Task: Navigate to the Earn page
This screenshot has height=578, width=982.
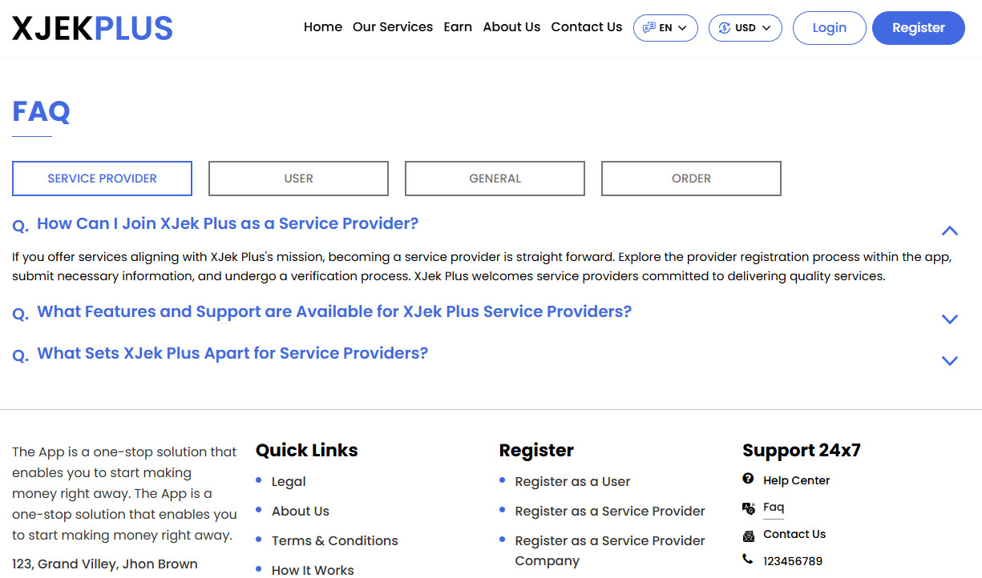Action: point(458,26)
